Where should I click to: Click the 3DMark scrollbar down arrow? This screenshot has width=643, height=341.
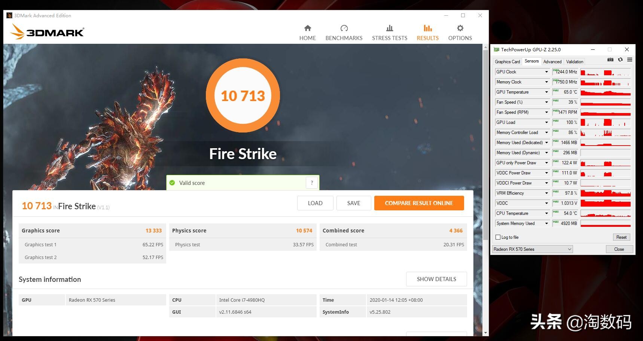point(485,332)
